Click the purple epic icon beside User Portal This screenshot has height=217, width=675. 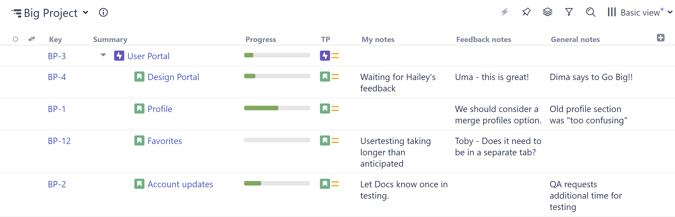[x=119, y=56]
